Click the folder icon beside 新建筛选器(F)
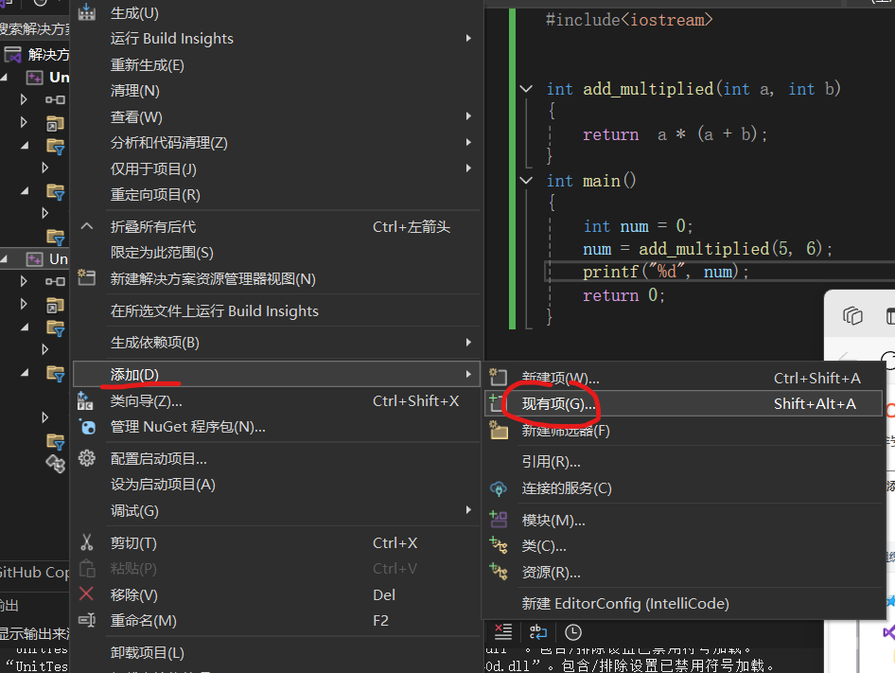The image size is (895, 673). 499,430
